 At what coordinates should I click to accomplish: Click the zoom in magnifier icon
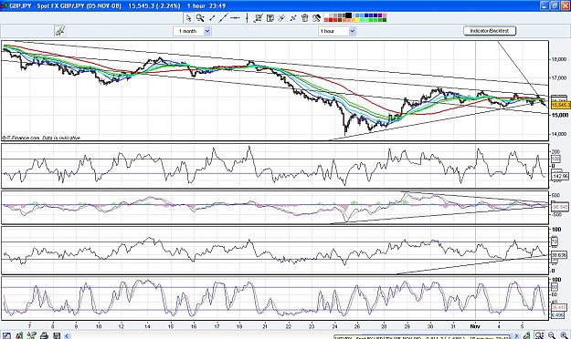click(564, 335)
